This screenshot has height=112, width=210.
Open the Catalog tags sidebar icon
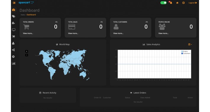coord(14,16)
